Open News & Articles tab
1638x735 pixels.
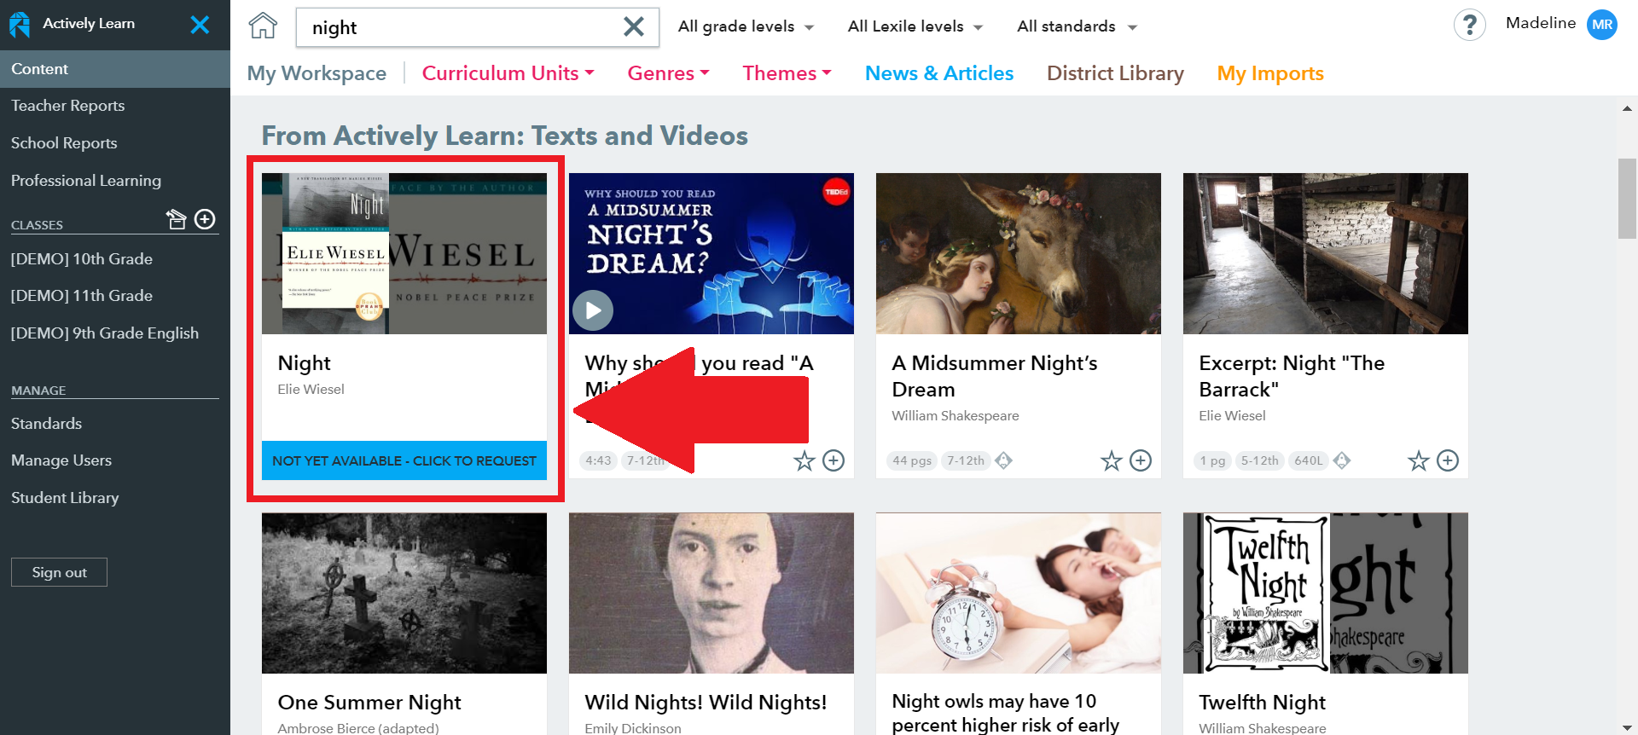[x=939, y=73]
